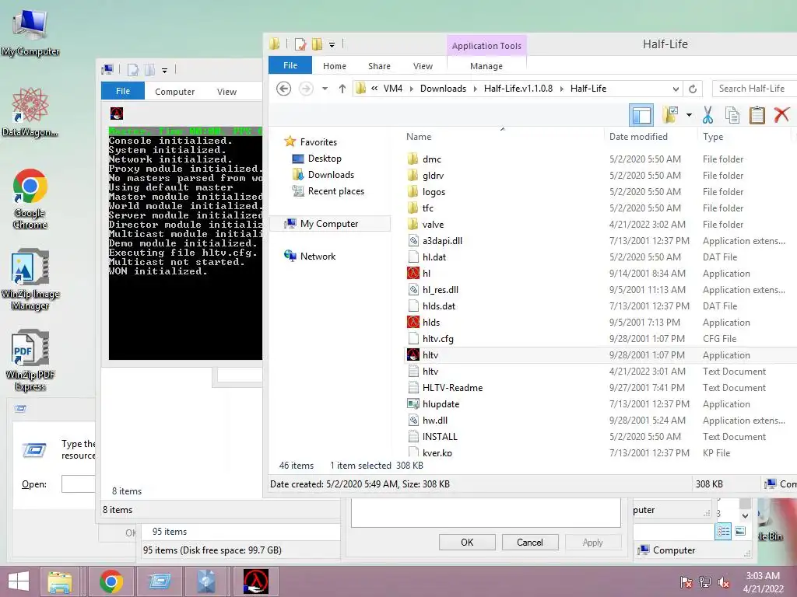This screenshot has width=797, height=597.
Task: Open the View tab in Half-Life window
Action: tap(423, 66)
